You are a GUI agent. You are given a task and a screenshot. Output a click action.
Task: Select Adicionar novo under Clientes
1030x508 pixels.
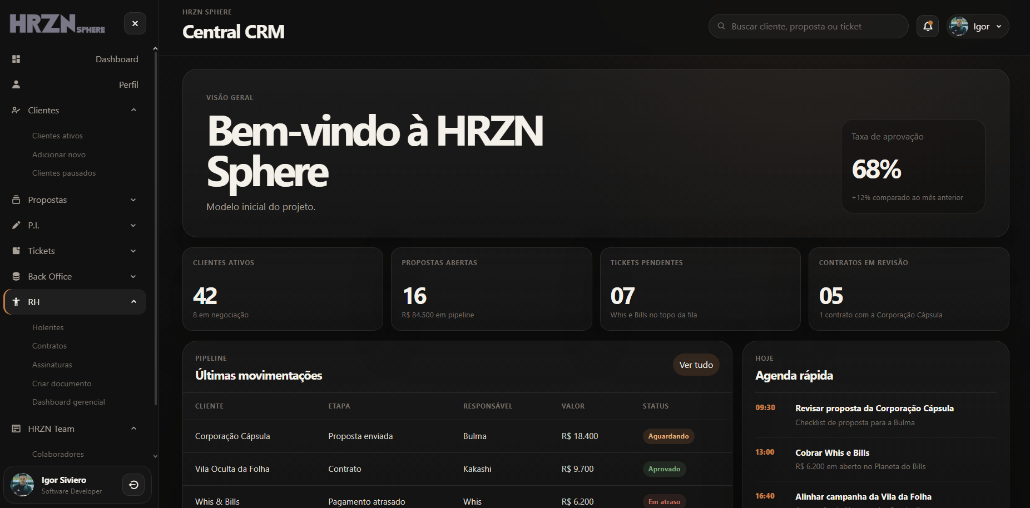click(59, 155)
